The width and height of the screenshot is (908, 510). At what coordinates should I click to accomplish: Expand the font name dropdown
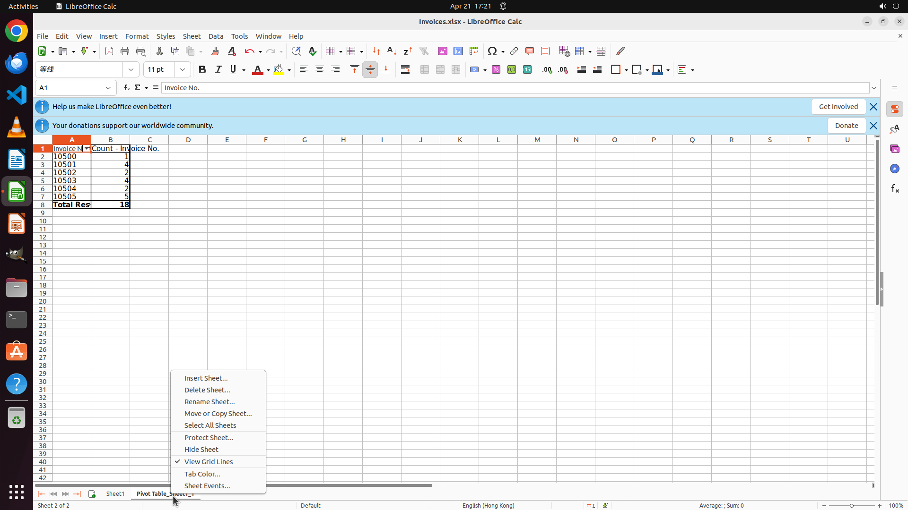(131, 70)
